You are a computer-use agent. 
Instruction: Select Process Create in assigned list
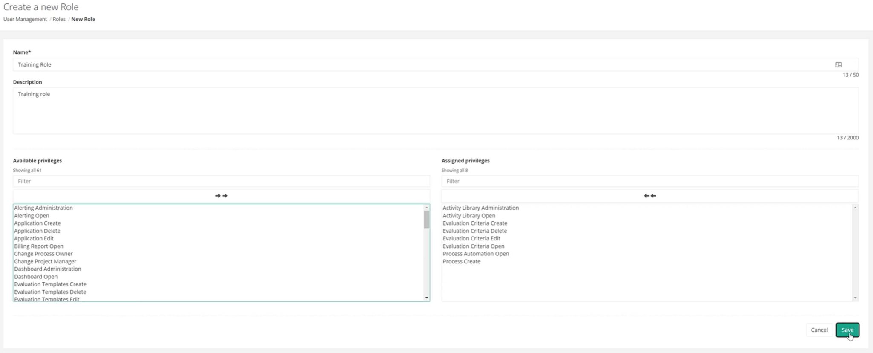click(462, 261)
